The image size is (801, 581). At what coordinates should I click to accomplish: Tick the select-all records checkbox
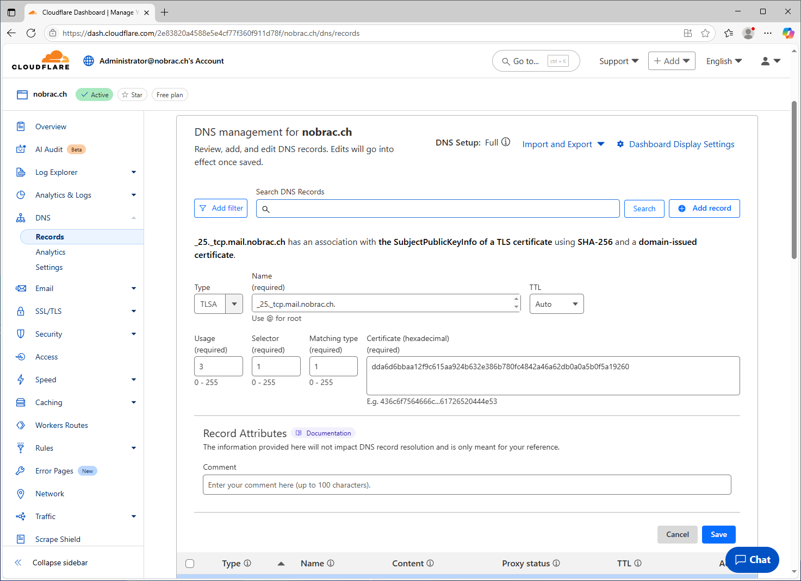190,564
